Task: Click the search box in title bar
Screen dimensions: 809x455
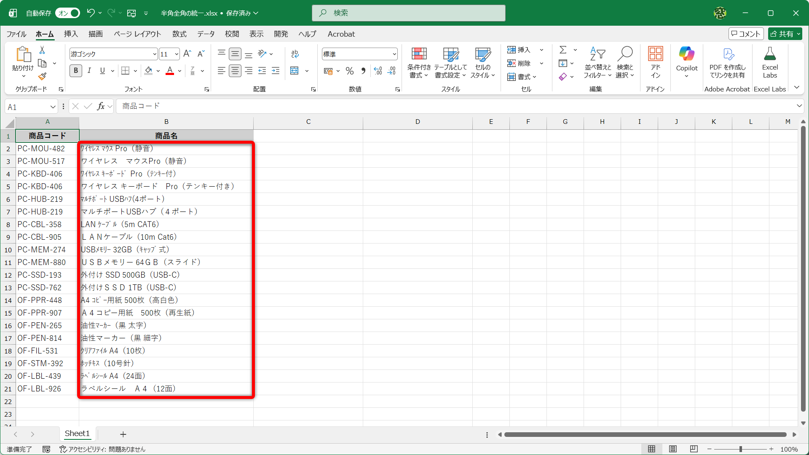Action: (x=408, y=13)
